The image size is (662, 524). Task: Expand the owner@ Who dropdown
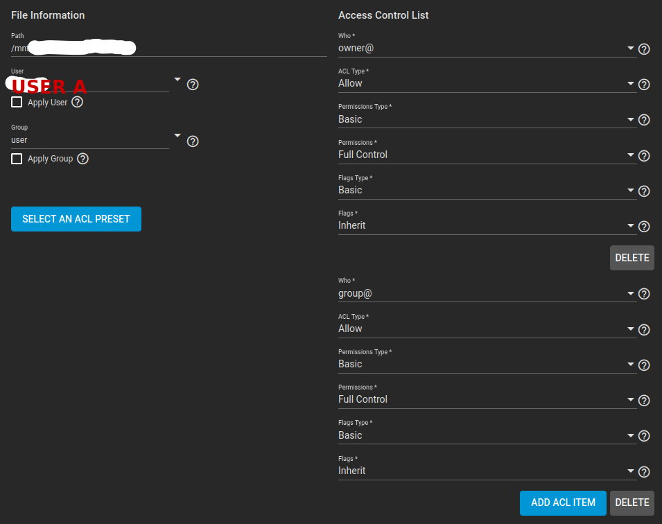[485, 49]
